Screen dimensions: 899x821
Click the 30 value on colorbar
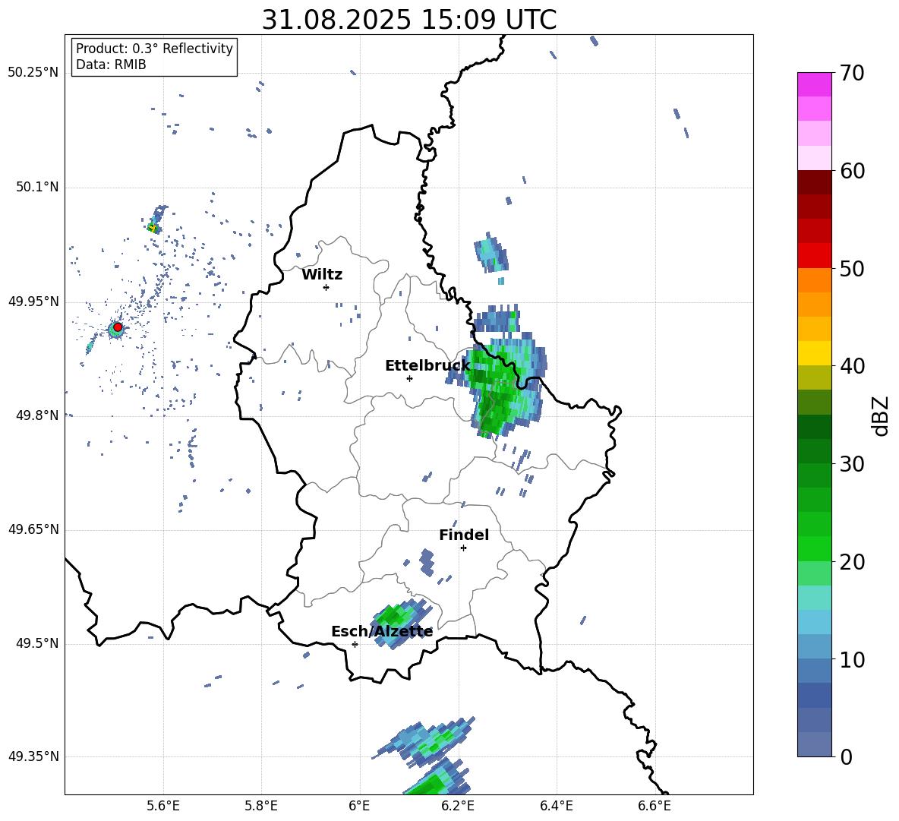pos(852,464)
